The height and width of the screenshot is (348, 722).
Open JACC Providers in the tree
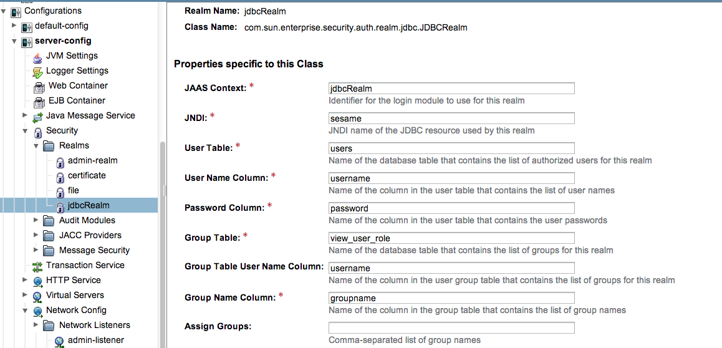click(x=90, y=236)
